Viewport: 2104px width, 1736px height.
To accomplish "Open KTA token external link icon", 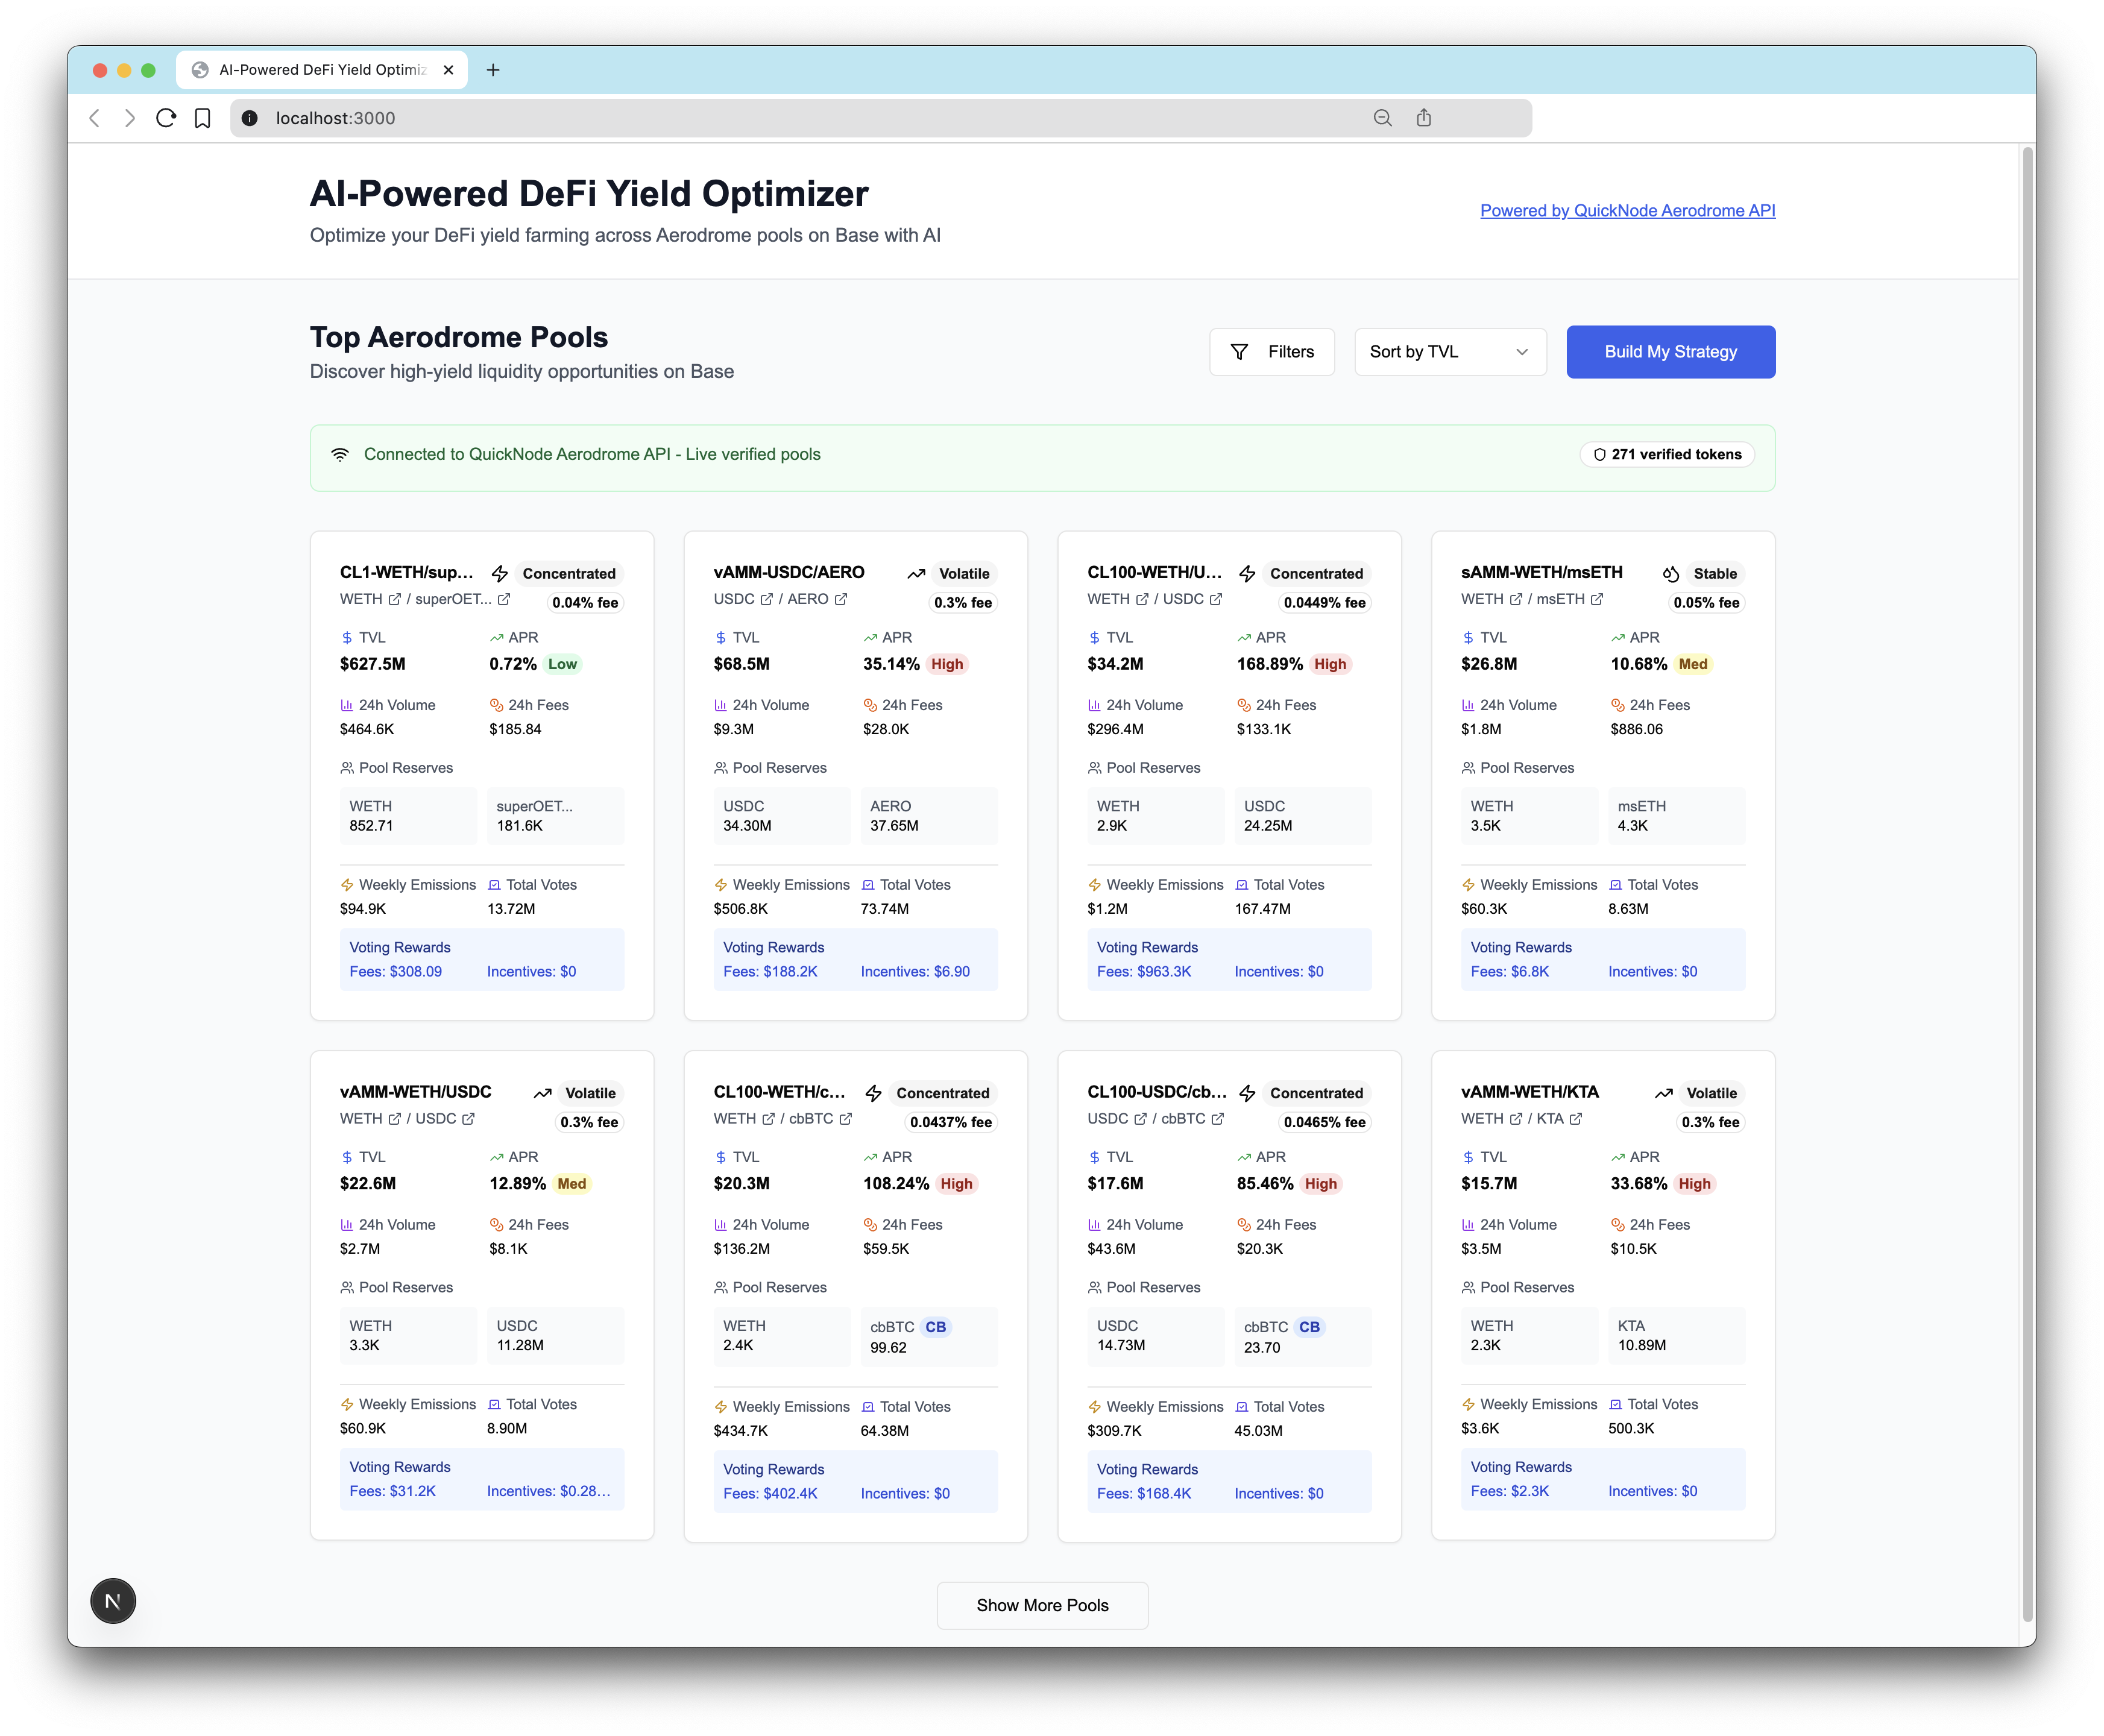I will [x=1576, y=1119].
